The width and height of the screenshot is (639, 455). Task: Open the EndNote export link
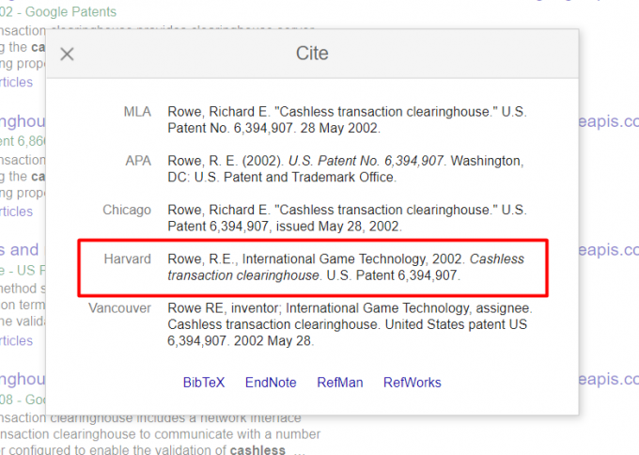coord(271,383)
